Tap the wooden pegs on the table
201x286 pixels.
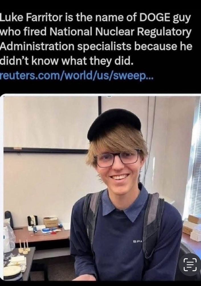point(24,246)
